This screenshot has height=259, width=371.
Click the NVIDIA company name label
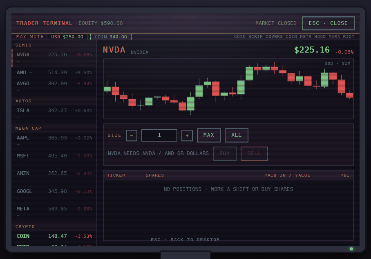click(139, 53)
